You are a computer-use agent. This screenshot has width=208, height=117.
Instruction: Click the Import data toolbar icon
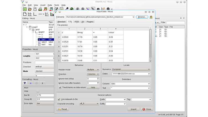click(51, 9)
